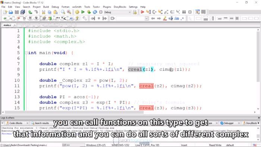Image resolution: width=261 pixels, height=147 pixels.
Task: Click the Abort build icon
Action: pos(101,12)
